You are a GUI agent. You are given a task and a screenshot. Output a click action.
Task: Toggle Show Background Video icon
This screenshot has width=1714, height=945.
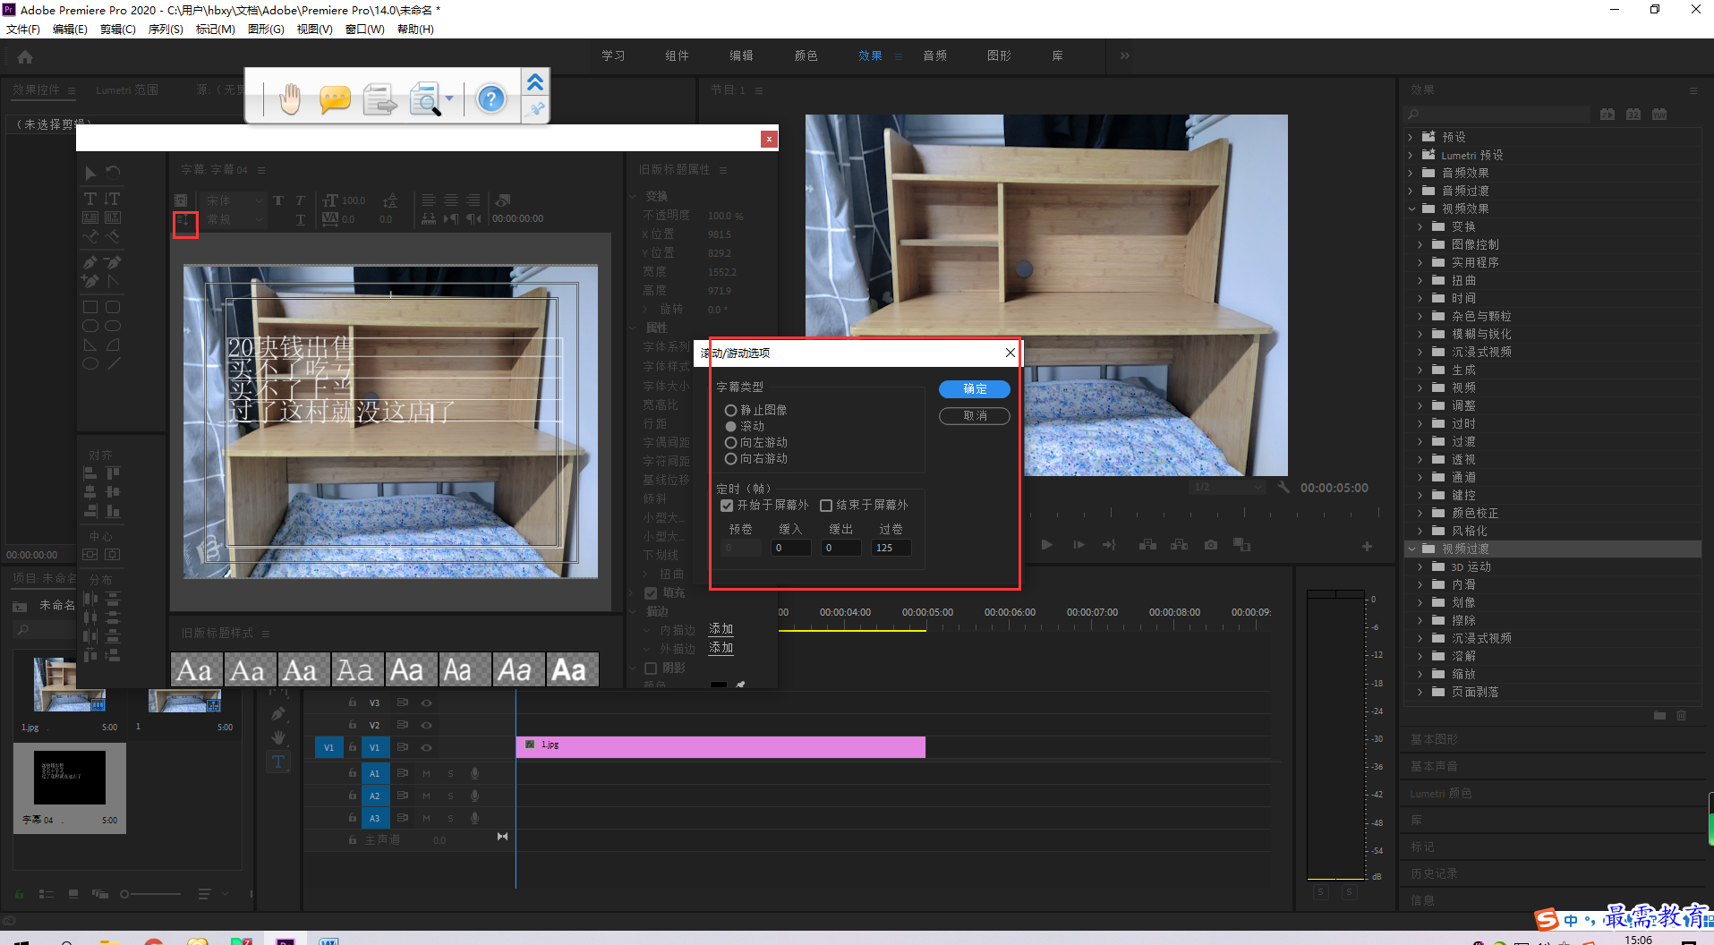click(504, 200)
